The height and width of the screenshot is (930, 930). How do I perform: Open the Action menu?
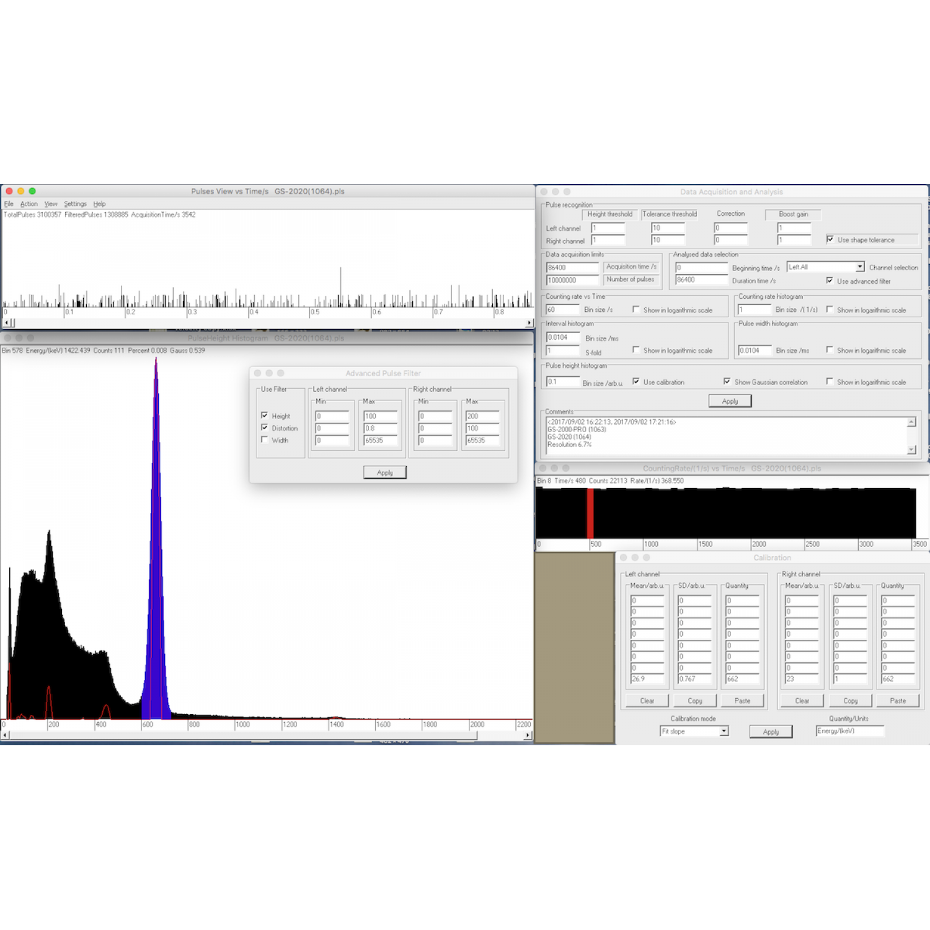pyautogui.click(x=29, y=204)
